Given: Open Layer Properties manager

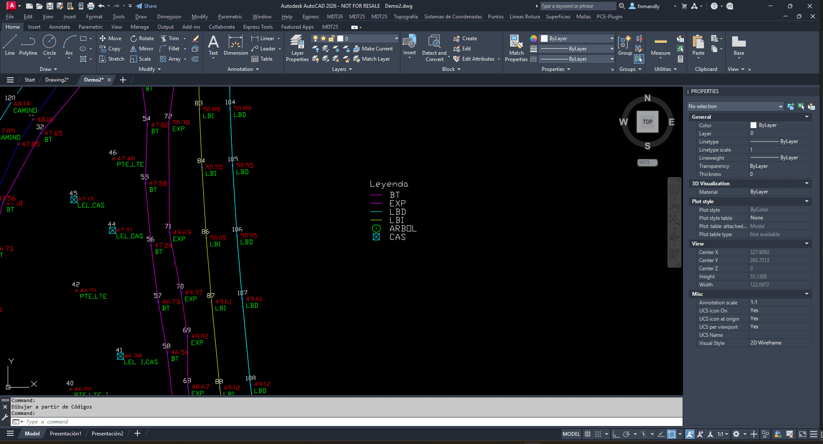Looking at the screenshot, I should (297, 48).
